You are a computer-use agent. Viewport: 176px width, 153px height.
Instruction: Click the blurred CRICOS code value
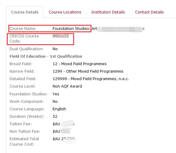coord(60,36)
